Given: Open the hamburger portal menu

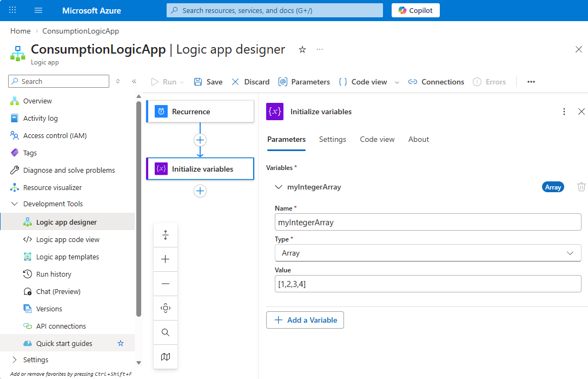Looking at the screenshot, I should click(38, 10).
